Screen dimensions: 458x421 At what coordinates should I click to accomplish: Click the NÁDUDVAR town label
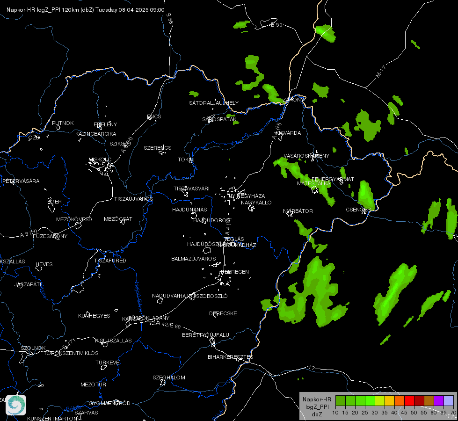point(166,296)
